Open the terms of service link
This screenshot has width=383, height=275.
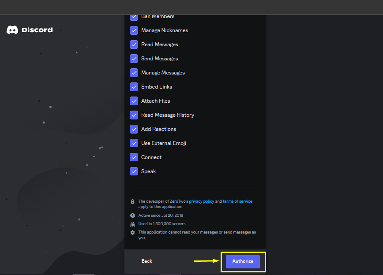point(237,201)
